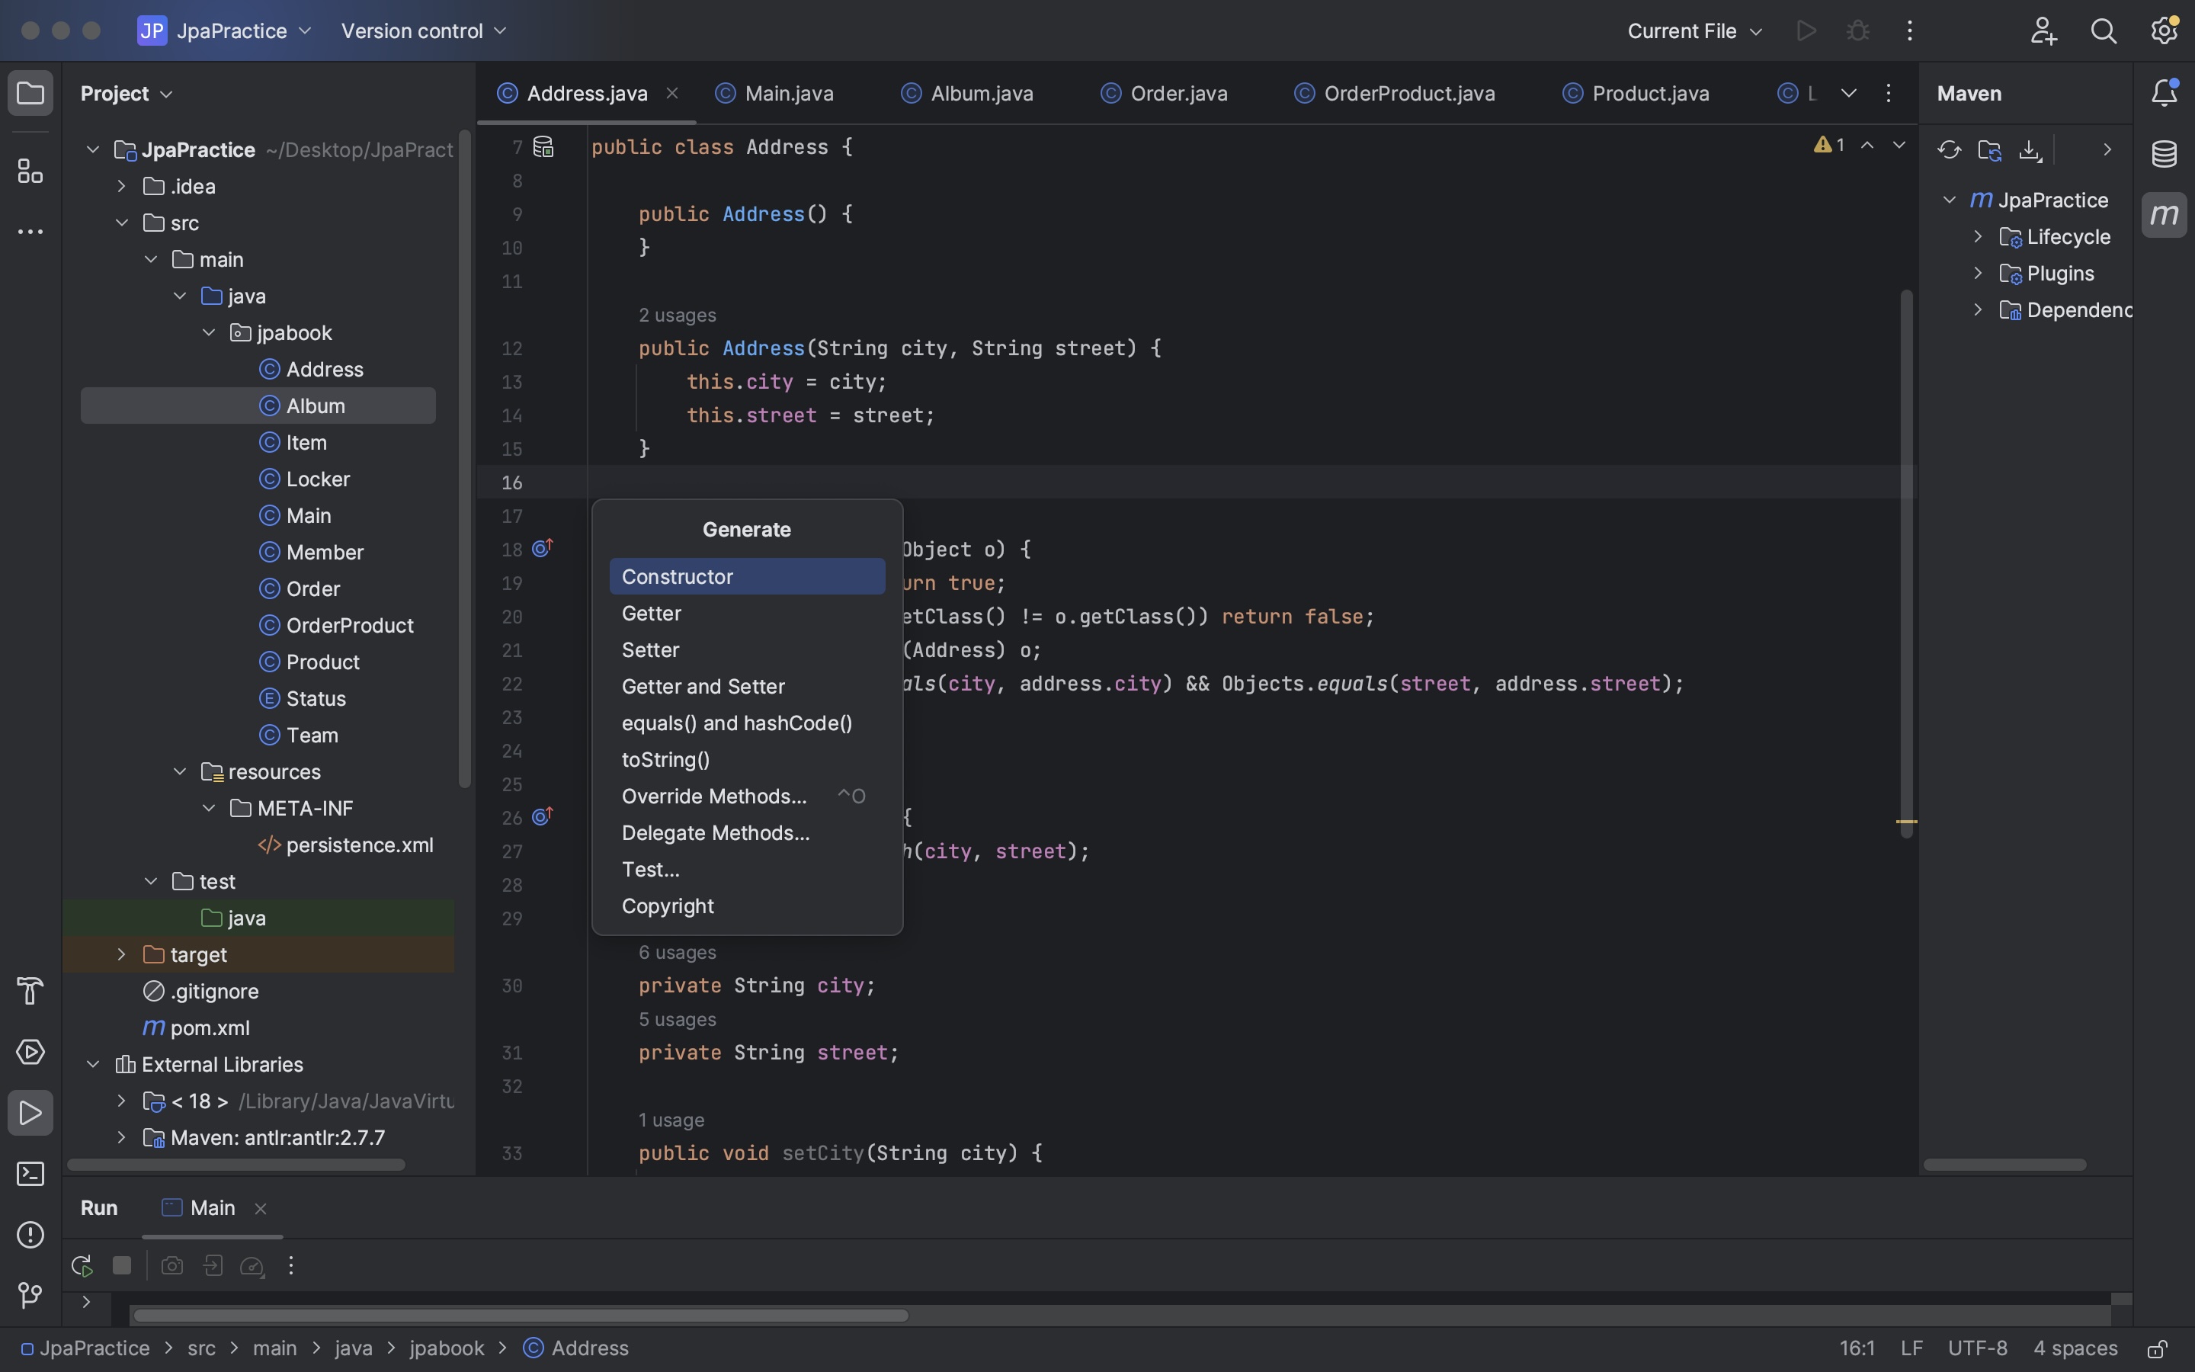This screenshot has width=2195, height=1372.
Task: Switch to the OrderProduct.java tab
Action: coord(1408,94)
